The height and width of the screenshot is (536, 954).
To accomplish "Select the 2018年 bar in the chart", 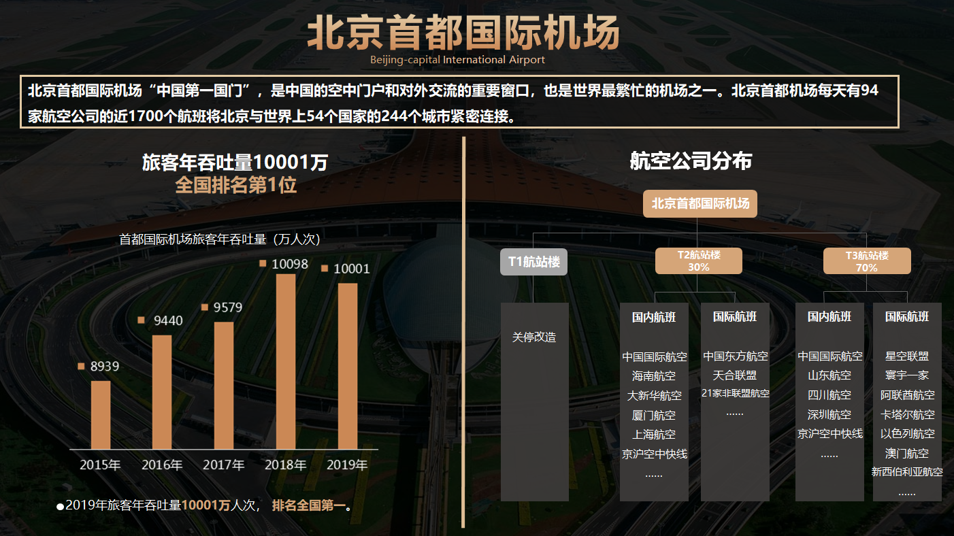I will click(286, 362).
